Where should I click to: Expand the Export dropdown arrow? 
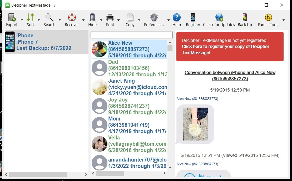pyautogui.click(x=22, y=20)
